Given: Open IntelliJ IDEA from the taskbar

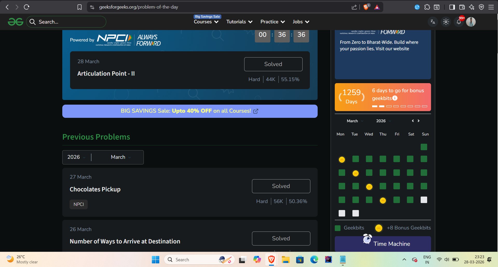Looking at the screenshot, I should tap(328, 259).
